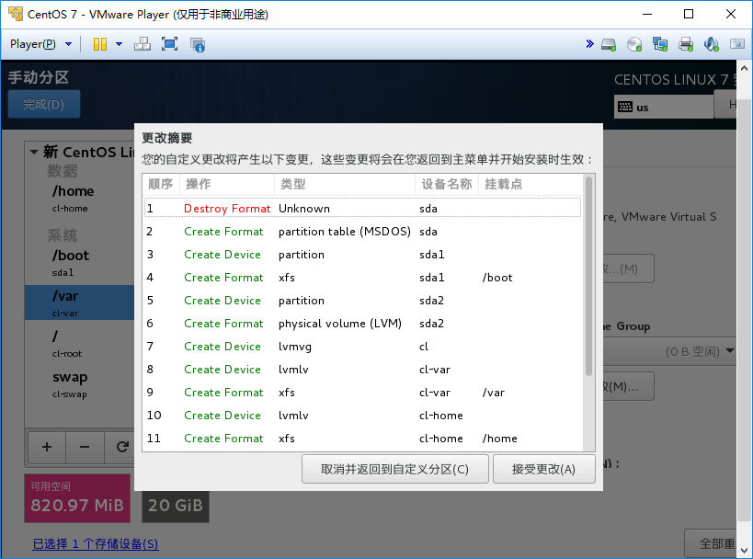
Task: Select the /var cl-var mount point
Action: coord(80,303)
